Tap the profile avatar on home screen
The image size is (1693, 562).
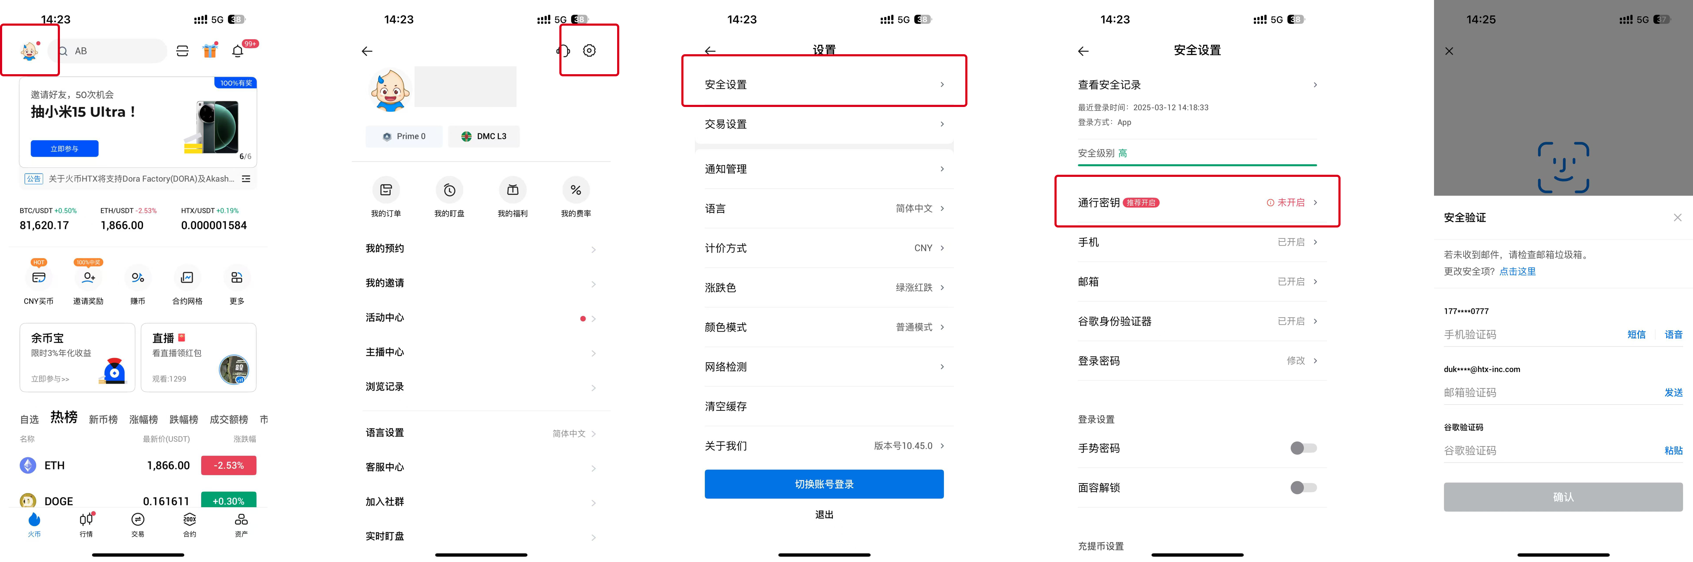[x=29, y=51]
